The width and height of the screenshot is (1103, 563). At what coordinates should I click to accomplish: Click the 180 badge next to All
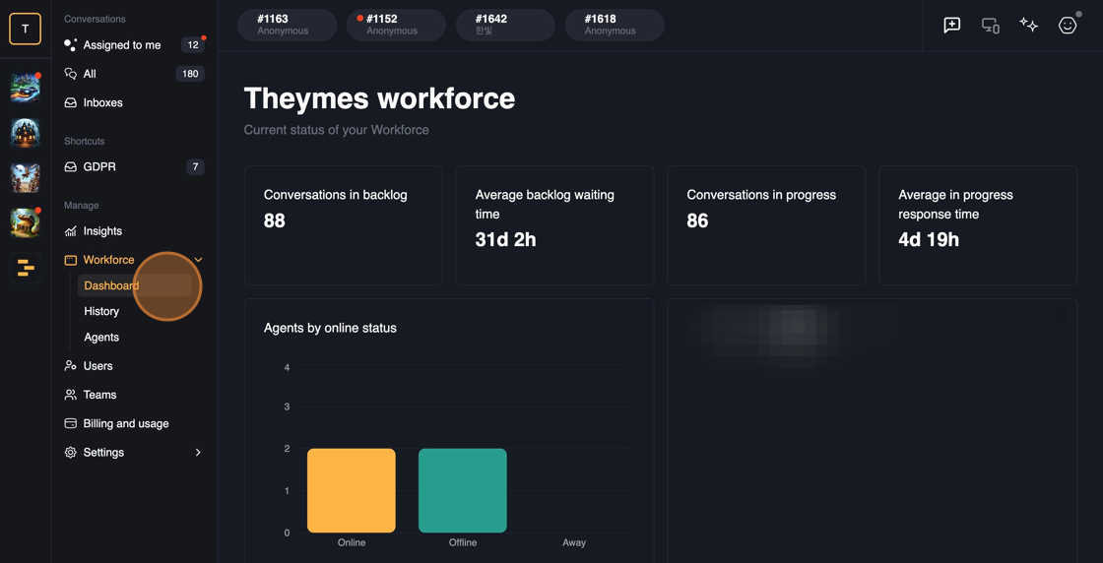pyautogui.click(x=190, y=74)
